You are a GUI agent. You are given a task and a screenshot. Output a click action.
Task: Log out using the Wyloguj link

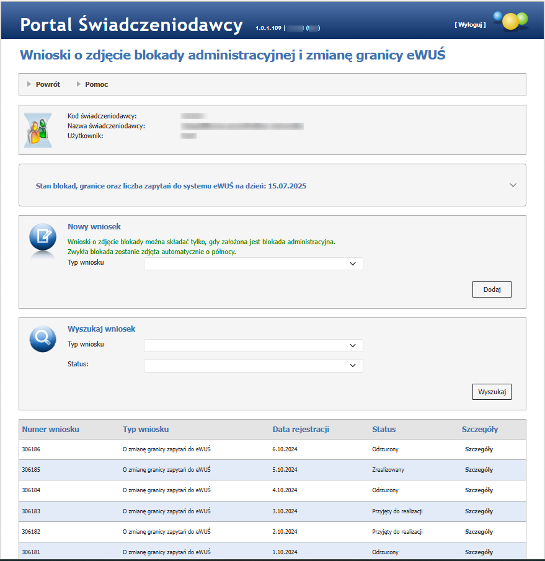click(x=470, y=24)
